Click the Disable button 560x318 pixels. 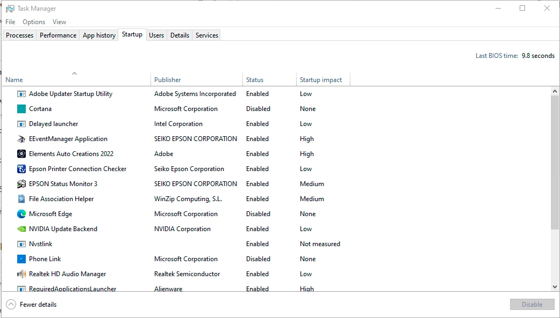pos(532,305)
